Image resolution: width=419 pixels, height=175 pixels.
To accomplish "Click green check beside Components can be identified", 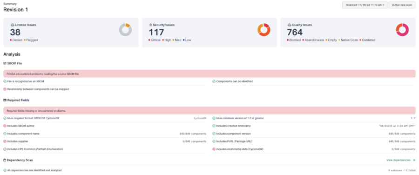I will pos(214,81).
